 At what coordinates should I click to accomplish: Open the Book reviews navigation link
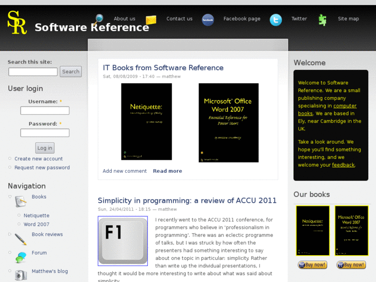pos(47,234)
